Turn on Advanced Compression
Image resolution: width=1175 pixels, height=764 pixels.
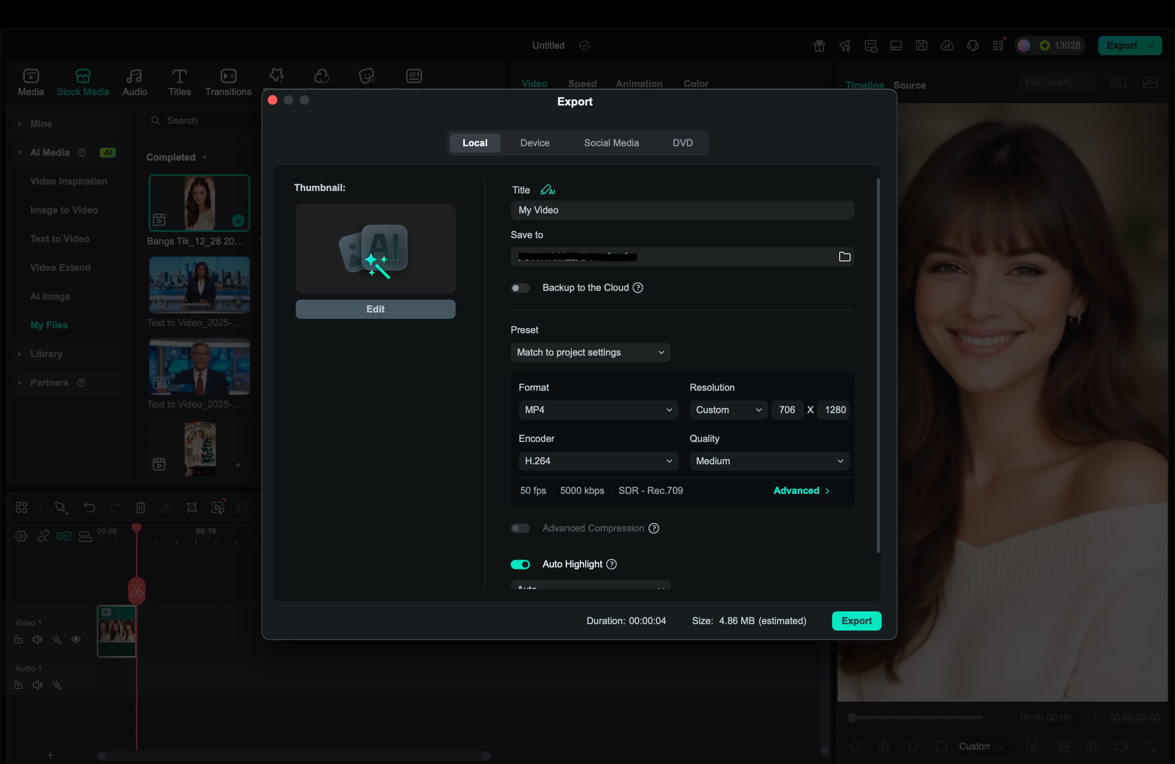pos(520,528)
